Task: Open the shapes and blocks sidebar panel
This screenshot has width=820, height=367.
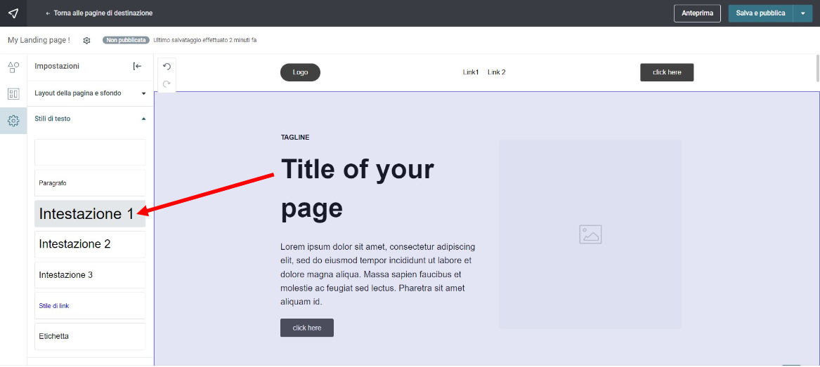Action: click(x=13, y=67)
